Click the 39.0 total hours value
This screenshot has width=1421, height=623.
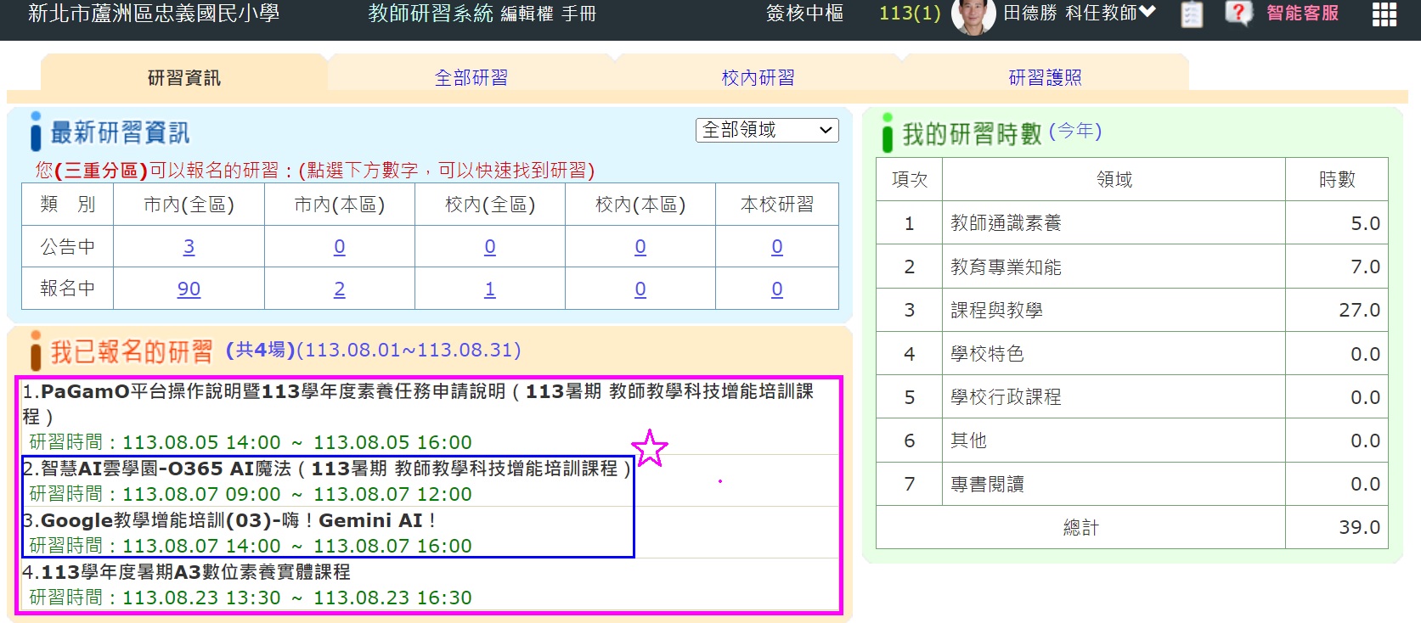[1359, 527]
